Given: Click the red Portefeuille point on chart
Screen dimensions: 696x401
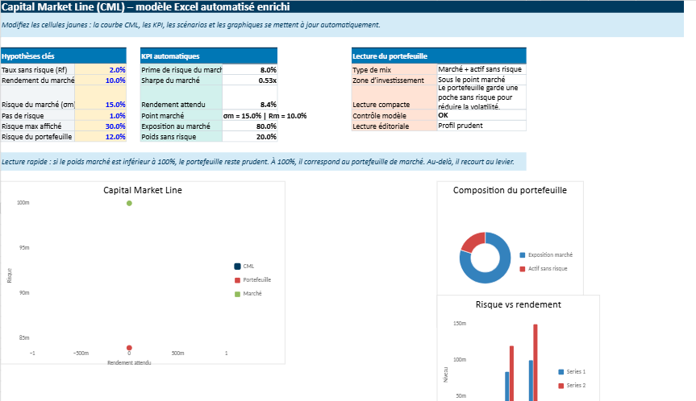Looking at the screenshot, I should (x=129, y=348).
